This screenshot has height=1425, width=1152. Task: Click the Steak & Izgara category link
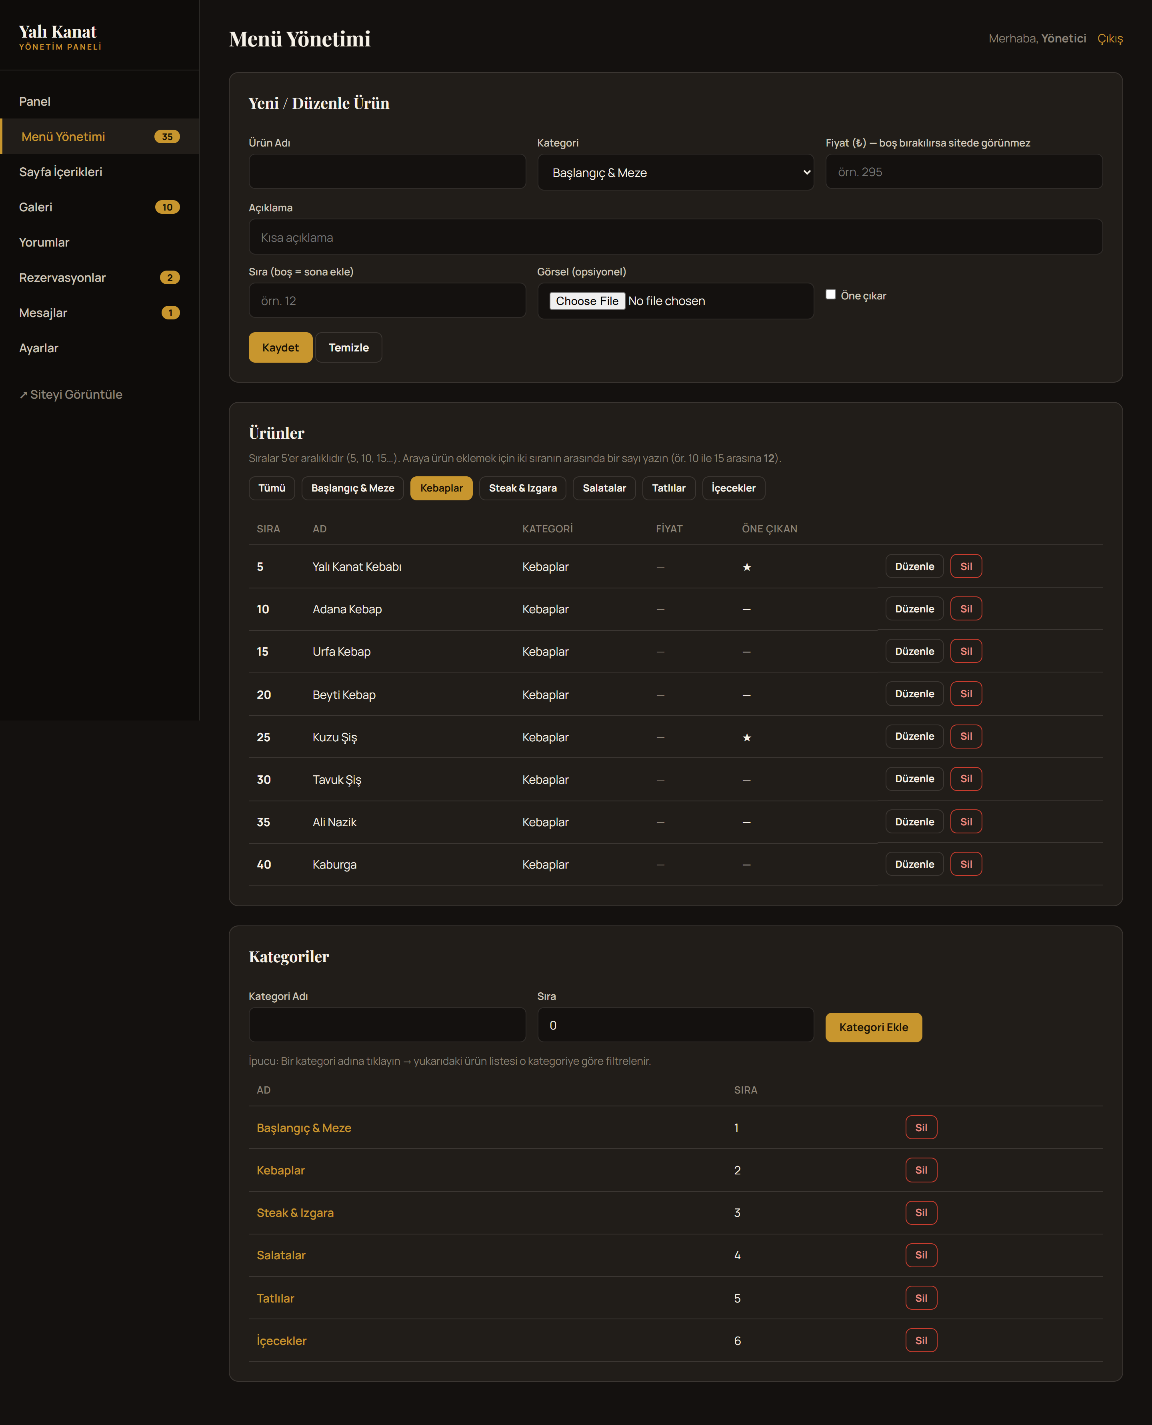(295, 1212)
